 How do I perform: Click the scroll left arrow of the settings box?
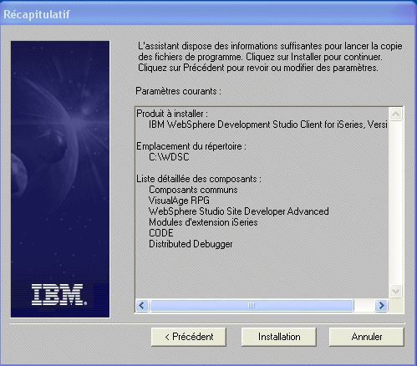pos(142,306)
